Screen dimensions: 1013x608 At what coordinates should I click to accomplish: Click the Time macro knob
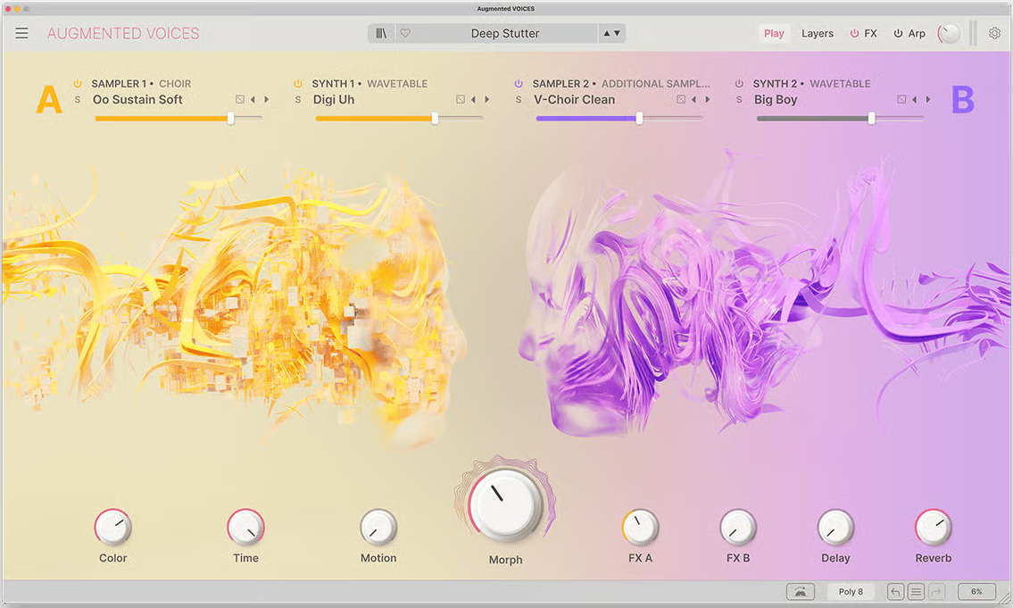point(245,528)
